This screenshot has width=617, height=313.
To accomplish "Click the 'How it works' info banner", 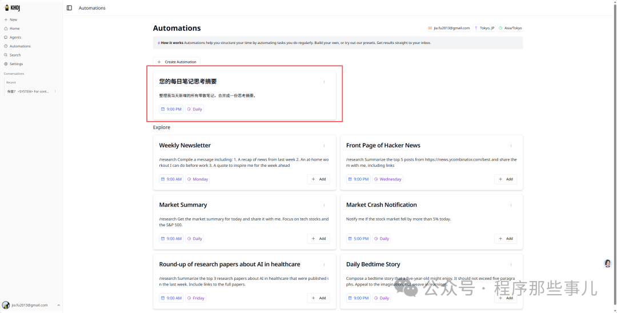I will 338,42.
